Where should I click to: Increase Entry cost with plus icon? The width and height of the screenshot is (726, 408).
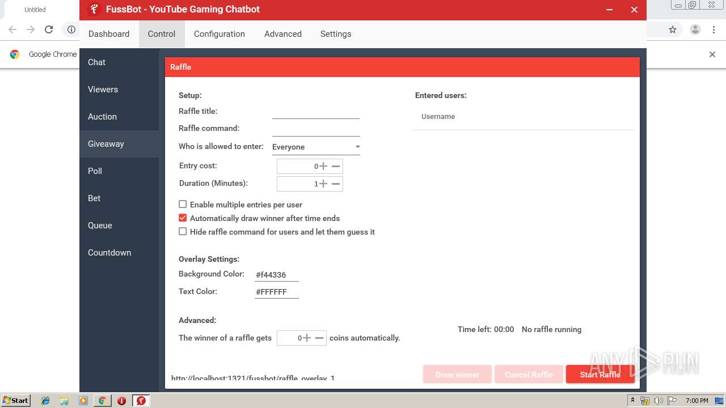pos(323,166)
